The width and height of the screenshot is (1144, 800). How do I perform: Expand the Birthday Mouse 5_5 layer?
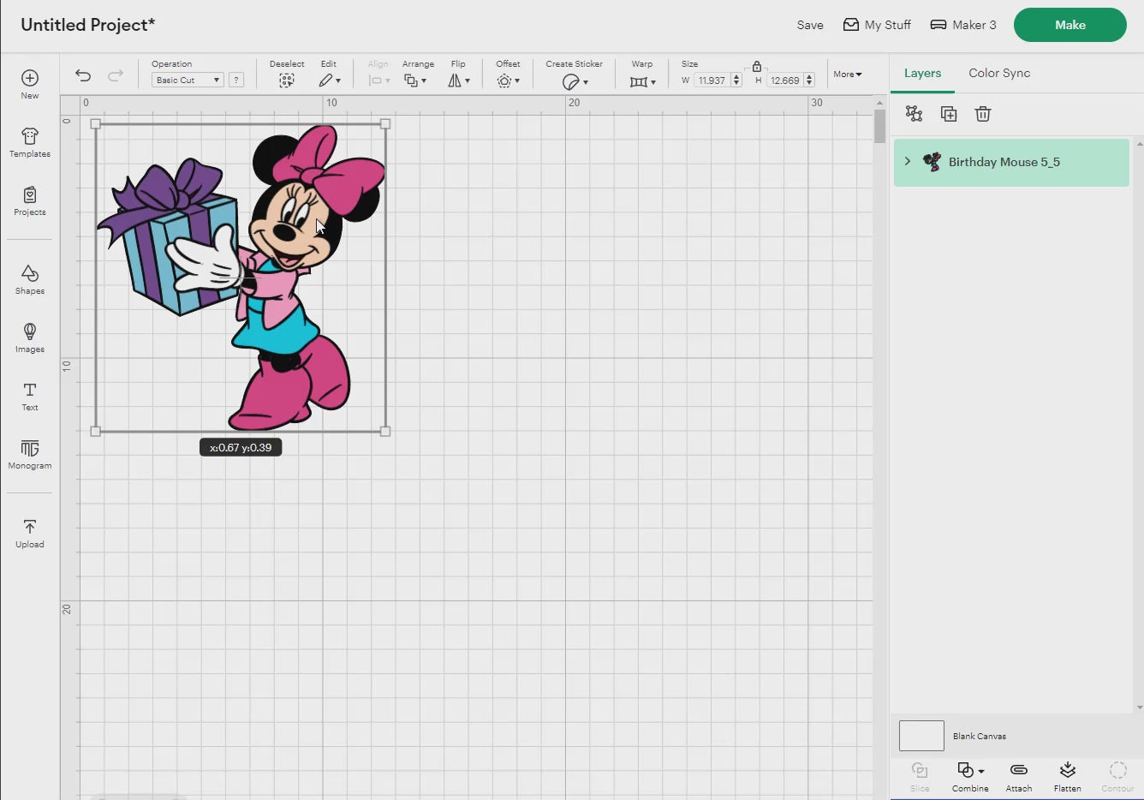tap(908, 161)
